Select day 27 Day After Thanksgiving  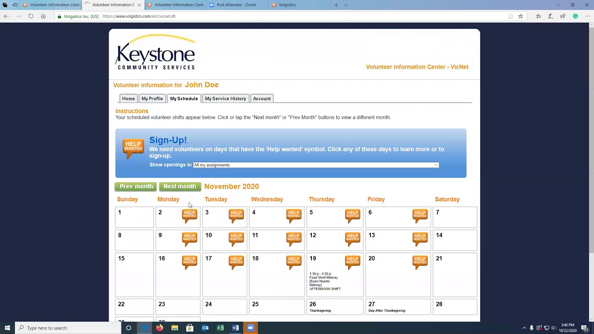point(398,307)
